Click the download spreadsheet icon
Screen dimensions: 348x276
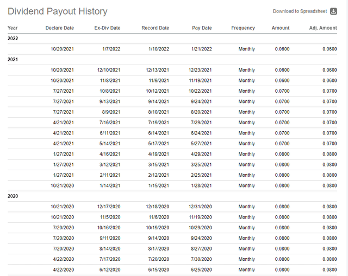coord(333,11)
